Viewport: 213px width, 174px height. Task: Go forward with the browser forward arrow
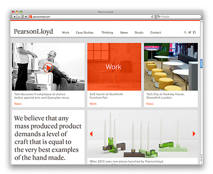[19, 17]
